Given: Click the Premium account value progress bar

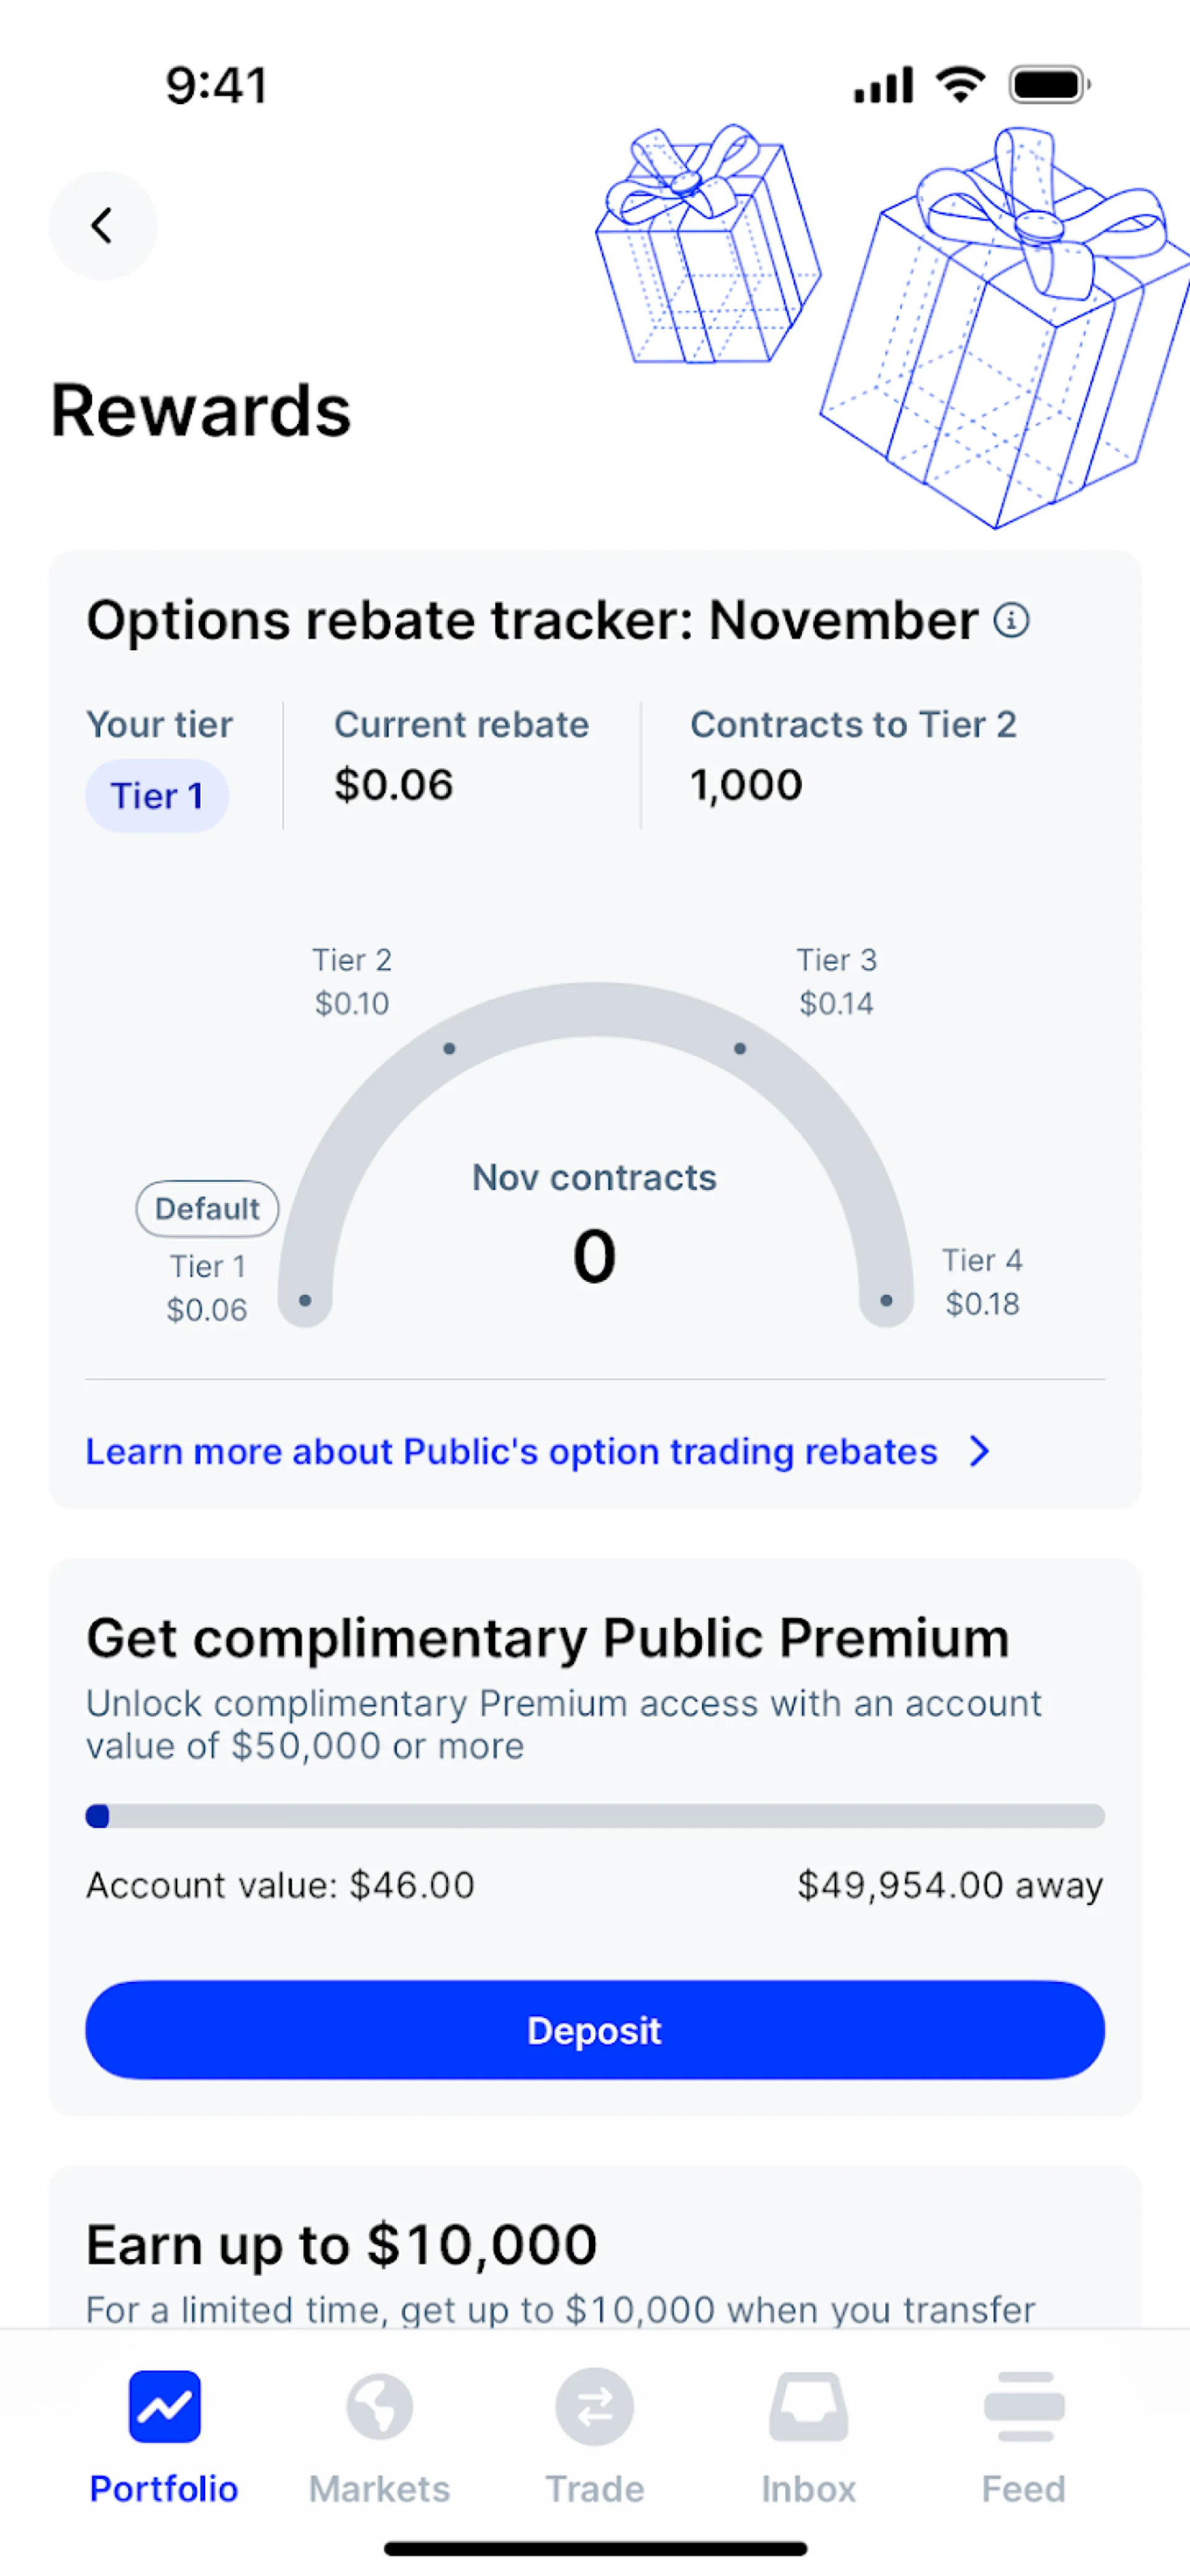Looking at the screenshot, I should pos(594,1815).
